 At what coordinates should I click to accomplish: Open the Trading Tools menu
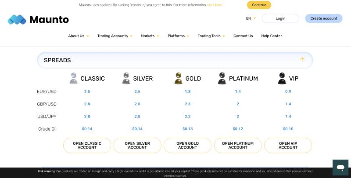pyautogui.click(x=211, y=36)
